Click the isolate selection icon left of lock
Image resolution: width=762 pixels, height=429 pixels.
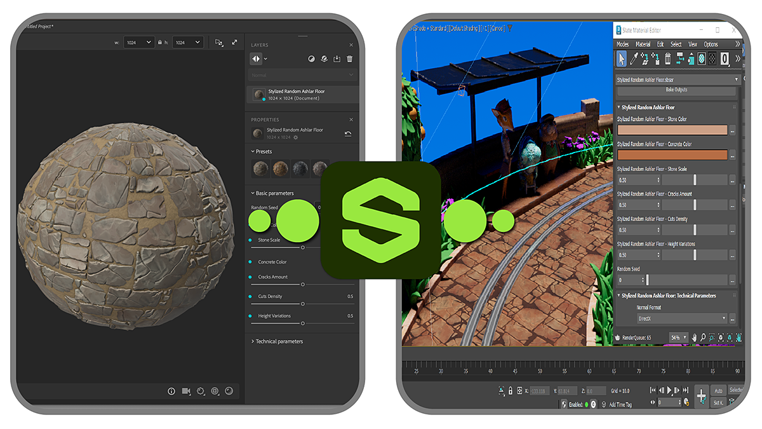pyautogui.click(x=501, y=391)
